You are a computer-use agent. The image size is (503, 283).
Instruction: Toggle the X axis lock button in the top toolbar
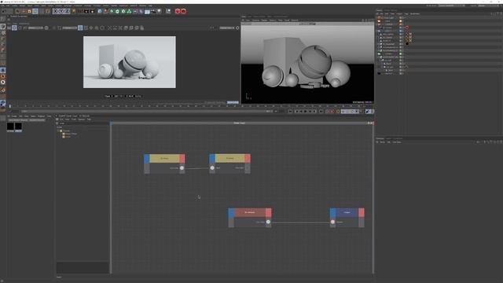tap(55, 11)
